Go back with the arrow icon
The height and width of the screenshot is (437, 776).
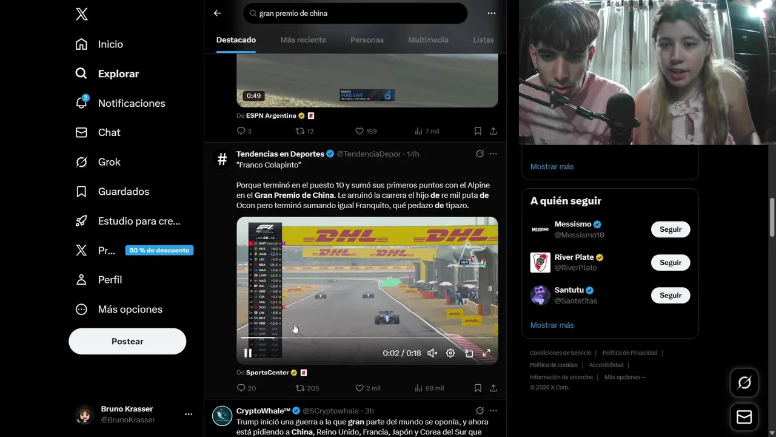(x=218, y=13)
